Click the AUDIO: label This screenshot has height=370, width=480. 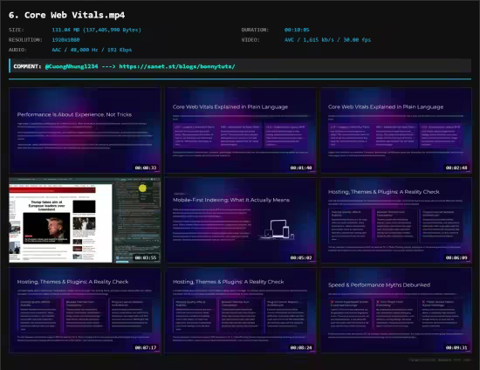point(17,50)
